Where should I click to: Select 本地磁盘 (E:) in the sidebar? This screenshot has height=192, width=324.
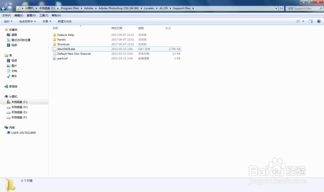point(19,112)
